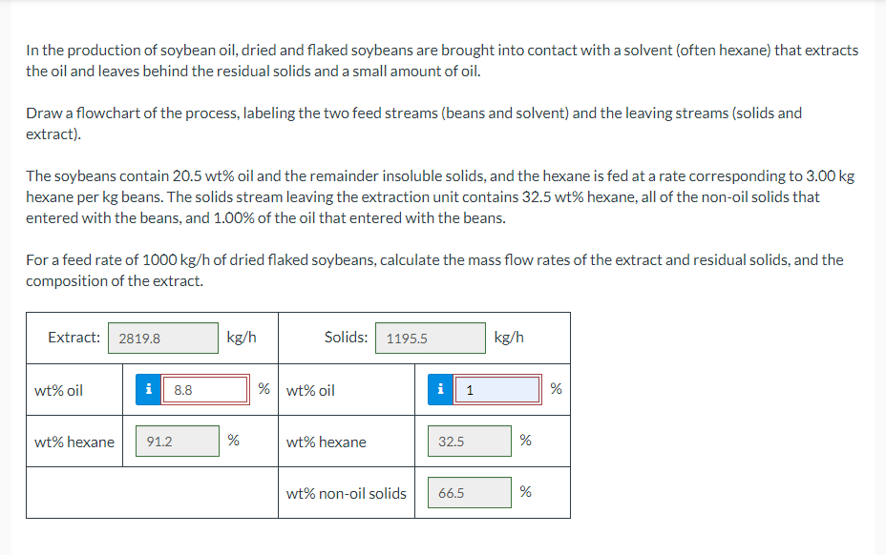Click the kg/h unit label beside the extract value
886x555 pixels.
(241, 338)
